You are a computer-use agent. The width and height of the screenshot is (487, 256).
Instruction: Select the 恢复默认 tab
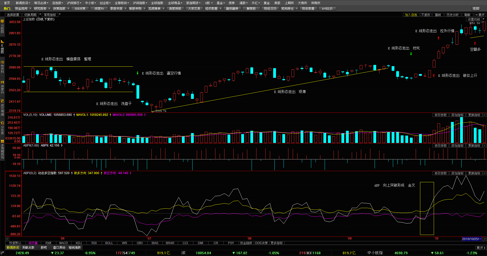point(15,243)
